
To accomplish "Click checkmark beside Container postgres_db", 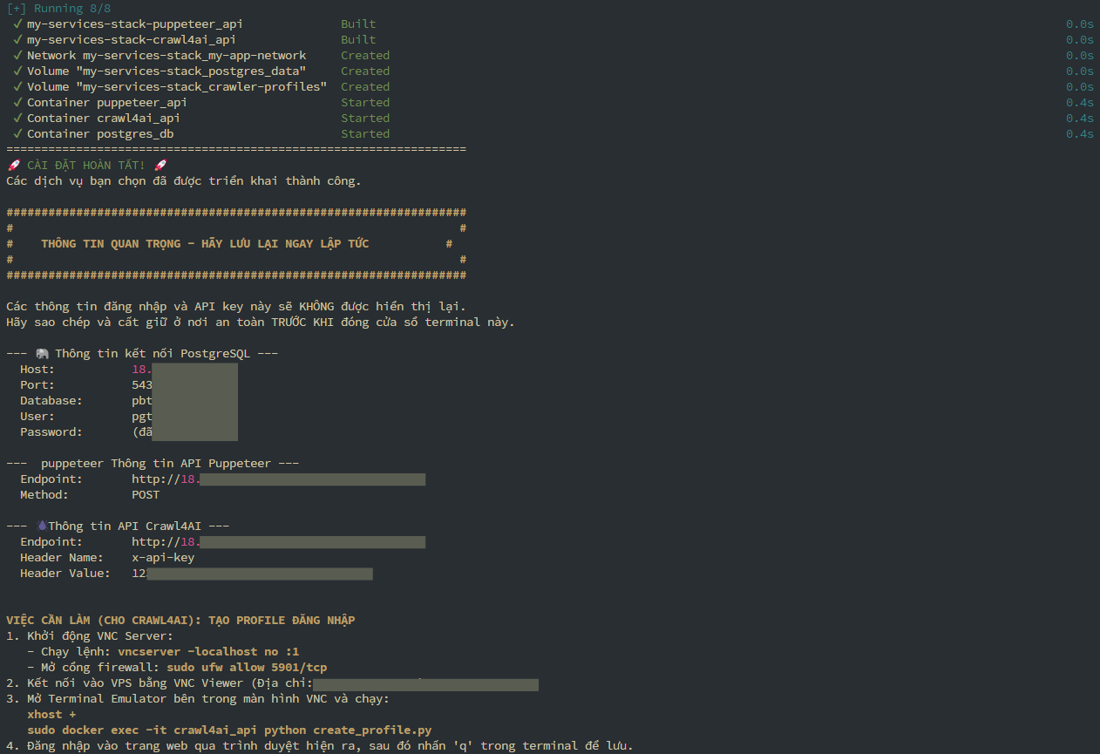I will [x=17, y=134].
